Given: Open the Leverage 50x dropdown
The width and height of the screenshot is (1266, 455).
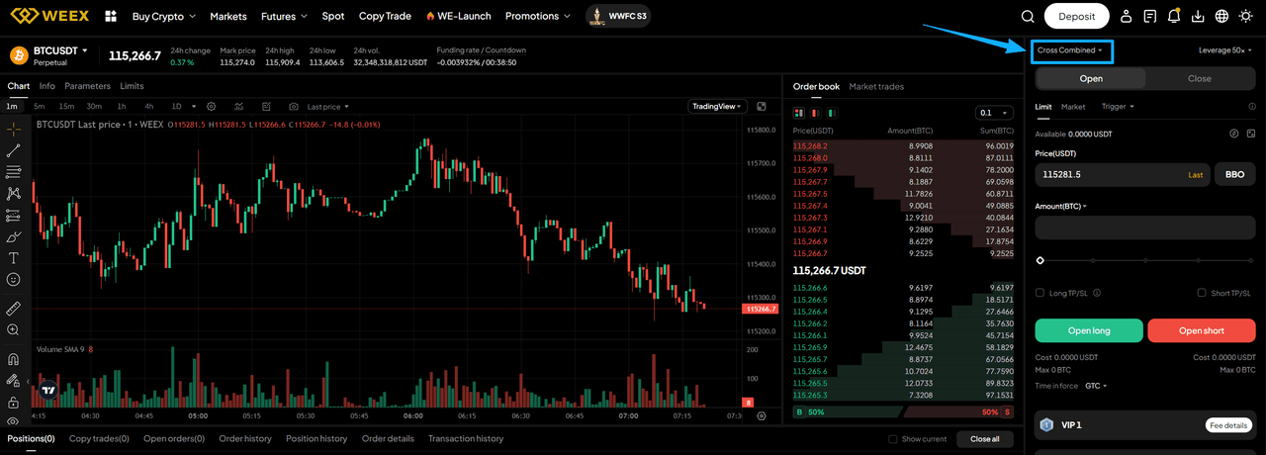Looking at the screenshot, I should (1225, 50).
